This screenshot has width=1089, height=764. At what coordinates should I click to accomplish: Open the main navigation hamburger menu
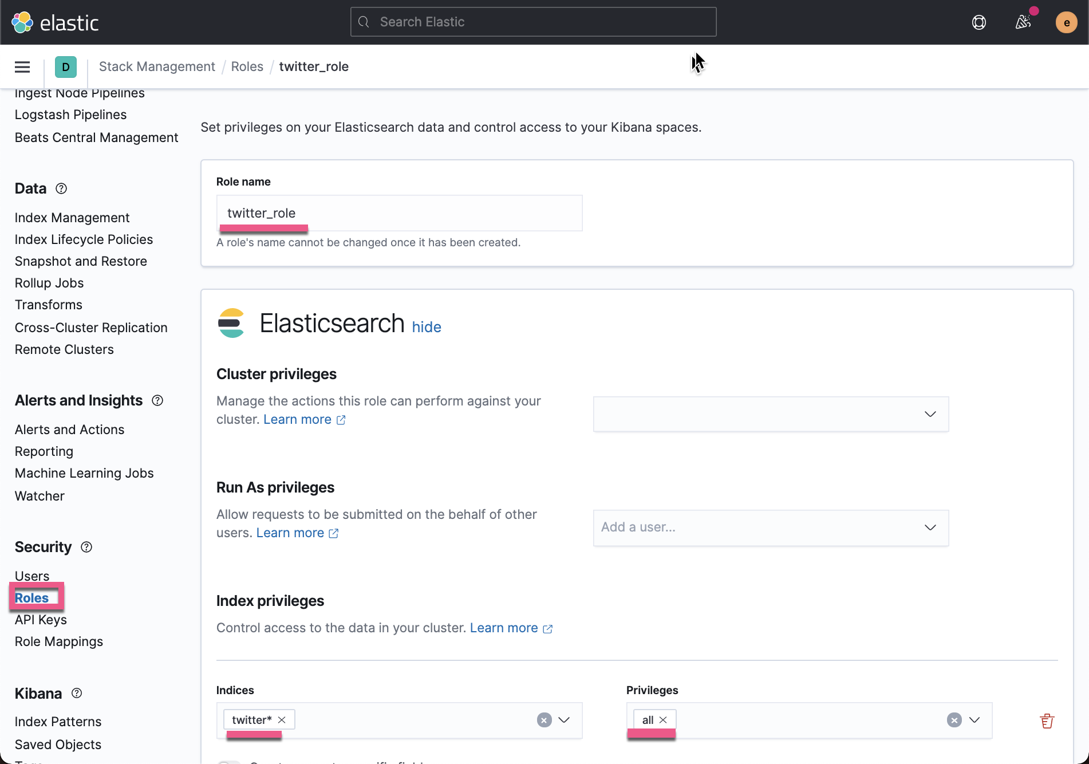tap(22, 66)
